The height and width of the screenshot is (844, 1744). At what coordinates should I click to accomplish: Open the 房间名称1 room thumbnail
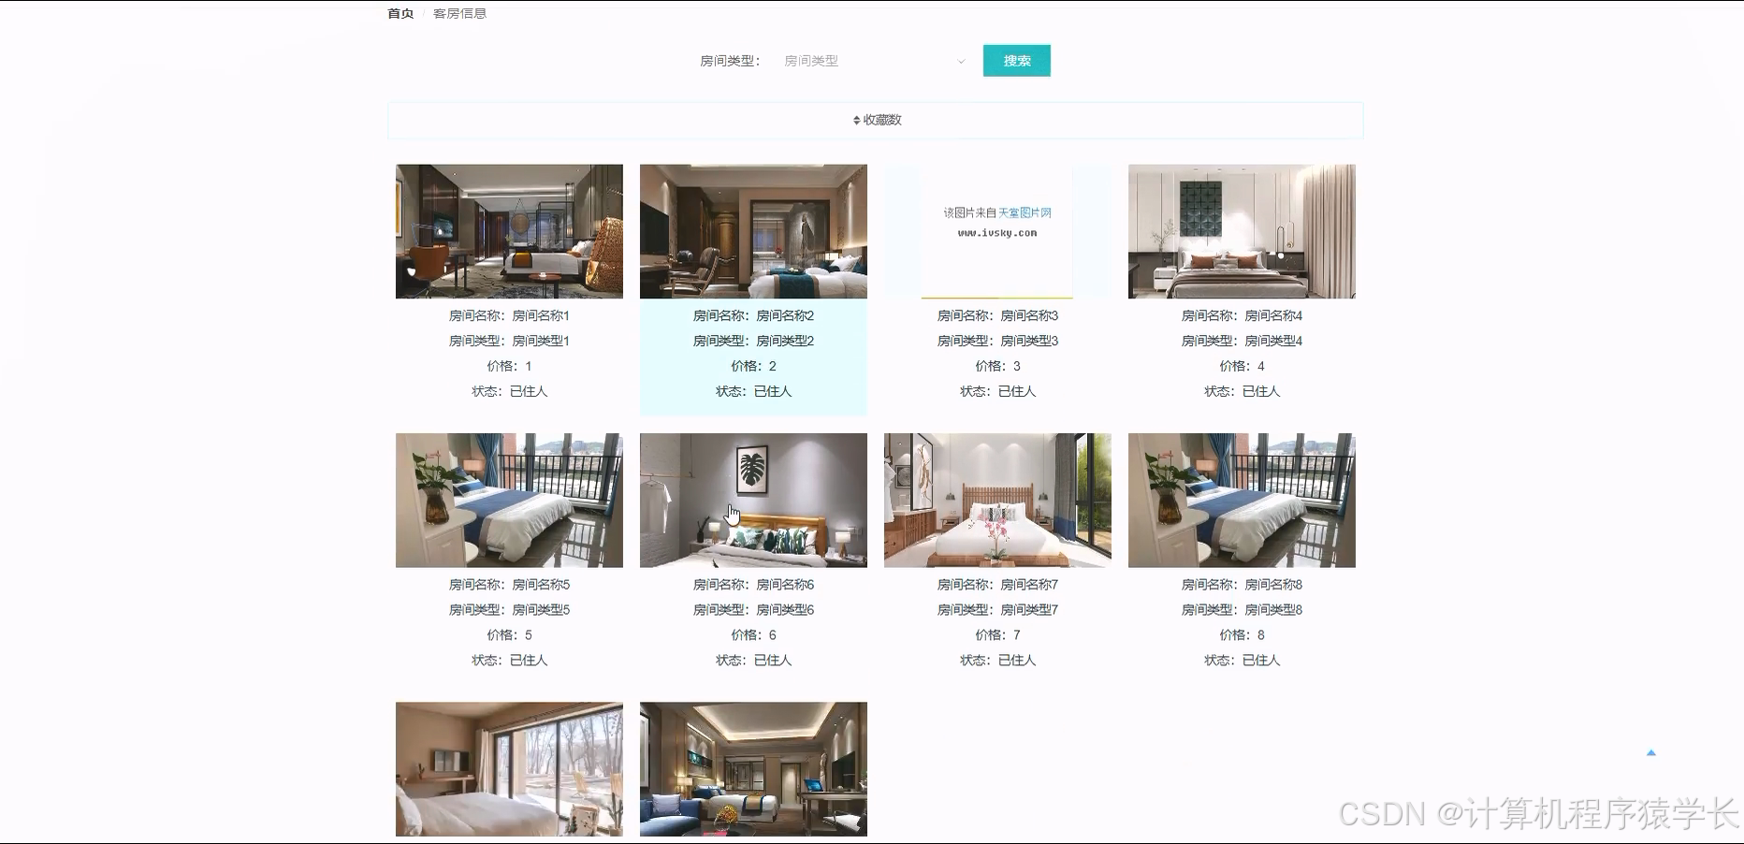pos(509,231)
